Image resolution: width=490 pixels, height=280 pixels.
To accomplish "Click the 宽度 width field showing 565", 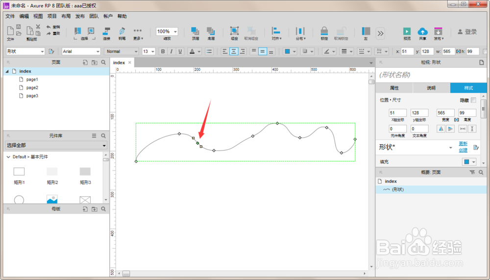I will pyautogui.click(x=445, y=113).
